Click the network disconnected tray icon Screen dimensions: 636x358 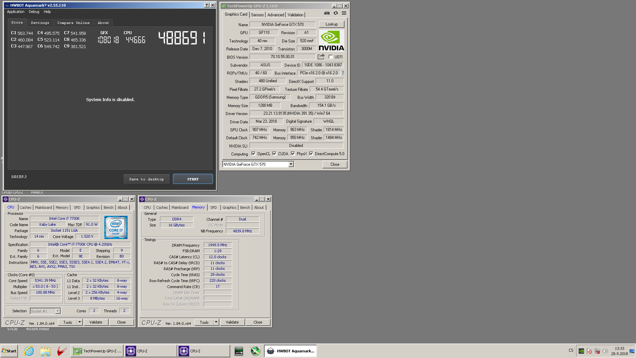597,351
